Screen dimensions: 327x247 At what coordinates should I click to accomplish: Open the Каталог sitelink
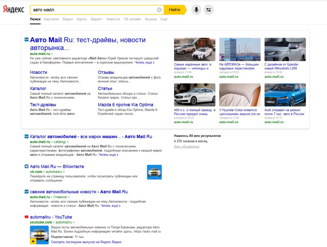(38, 88)
